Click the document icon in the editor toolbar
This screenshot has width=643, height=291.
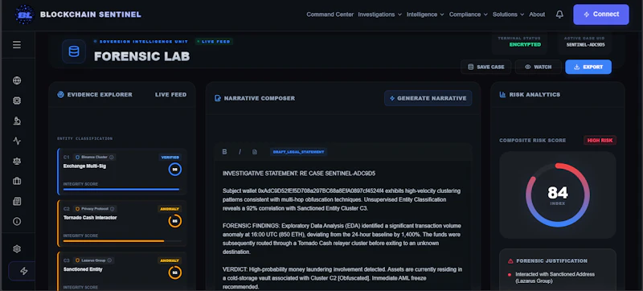[x=255, y=152]
